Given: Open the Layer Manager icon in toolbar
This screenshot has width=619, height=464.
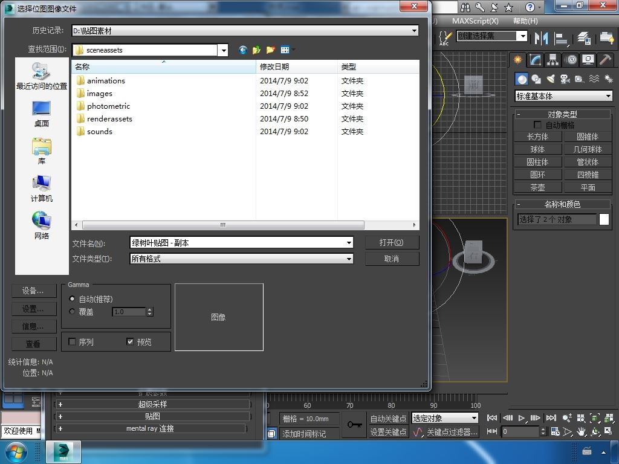Looking at the screenshot, I should click(x=583, y=38).
